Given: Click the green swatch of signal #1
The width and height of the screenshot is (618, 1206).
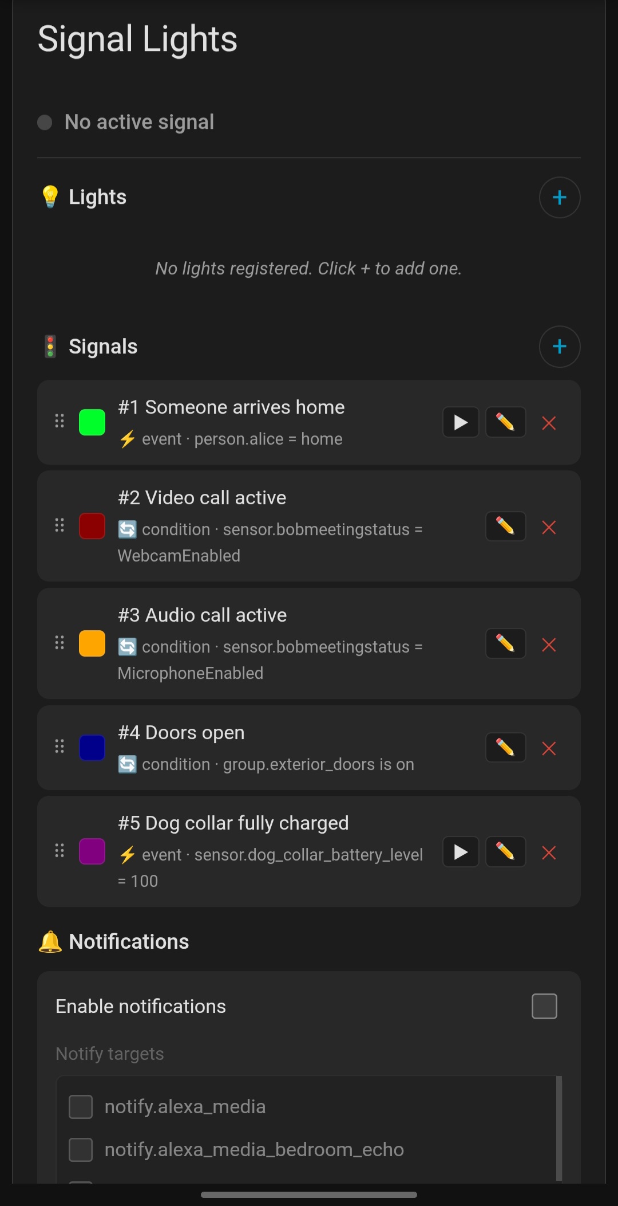Looking at the screenshot, I should (92, 423).
